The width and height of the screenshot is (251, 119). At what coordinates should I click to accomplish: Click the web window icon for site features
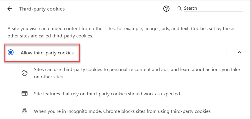(x=24, y=94)
